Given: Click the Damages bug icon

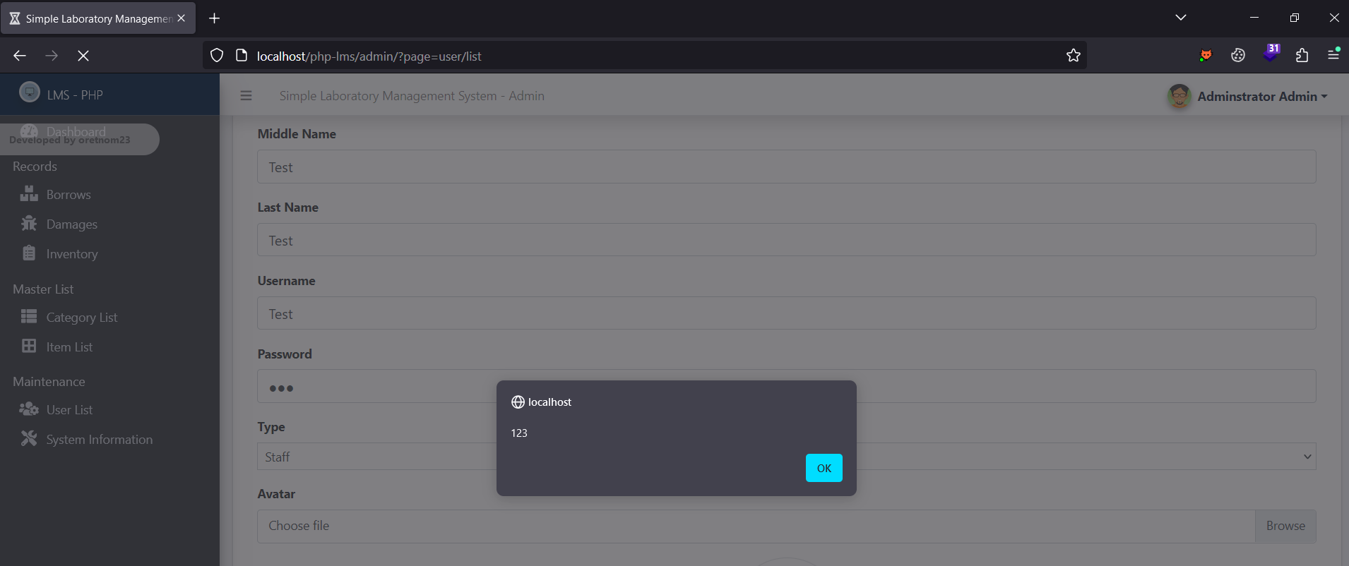Looking at the screenshot, I should [29, 224].
